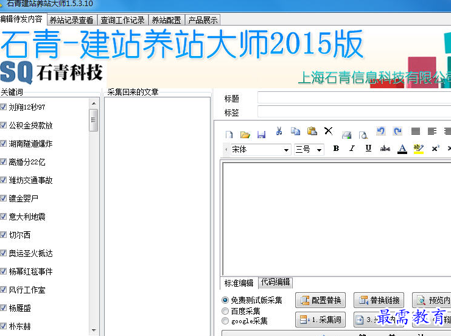This screenshot has width=451, height=336.
Task: Uncheck keyword 杨幂红毯事件
Action: pyautogui.click(x=3, y=271)
